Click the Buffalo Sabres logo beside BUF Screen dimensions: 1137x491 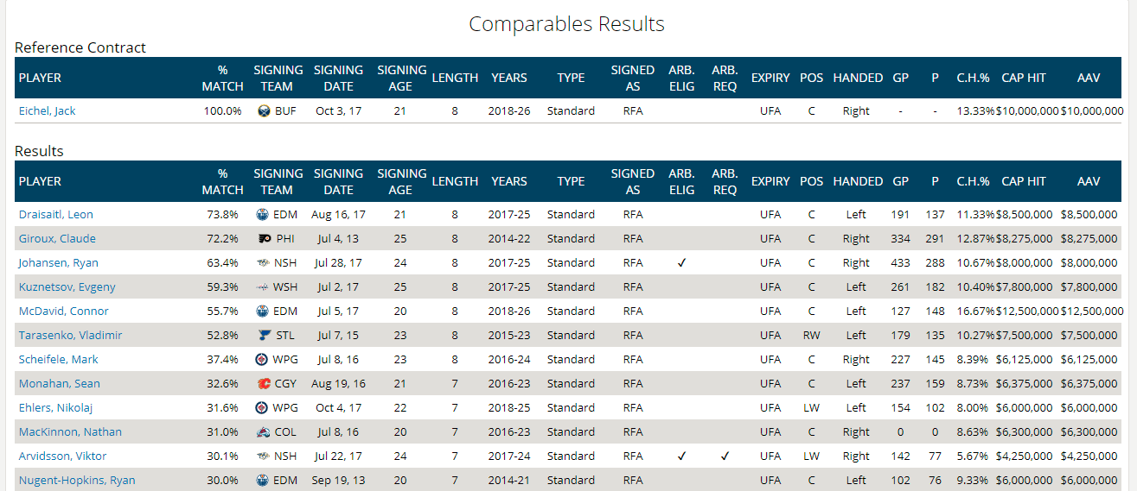coord(265,111)
